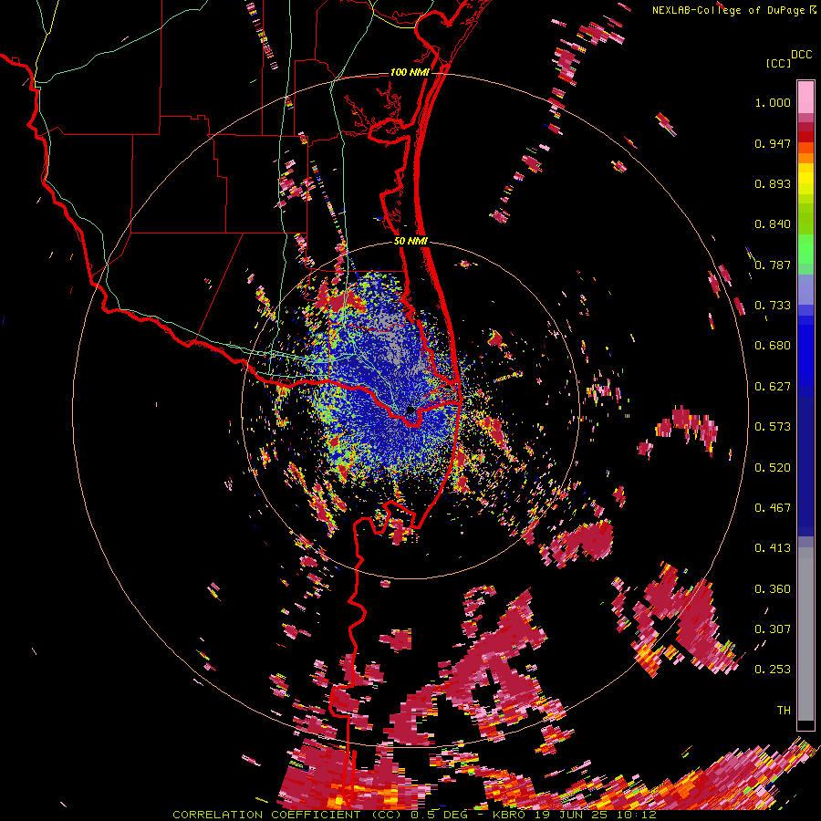
Task: Click the [CC] label above the color scale
Action: click(x=778, y=63)
